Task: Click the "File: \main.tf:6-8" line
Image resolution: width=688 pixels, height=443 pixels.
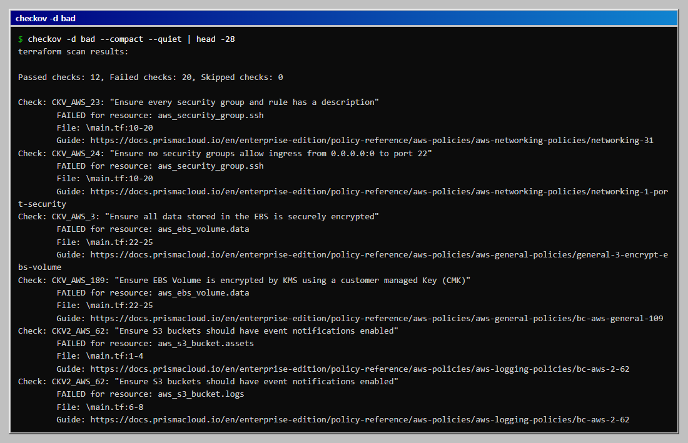Action: [100, 407]
